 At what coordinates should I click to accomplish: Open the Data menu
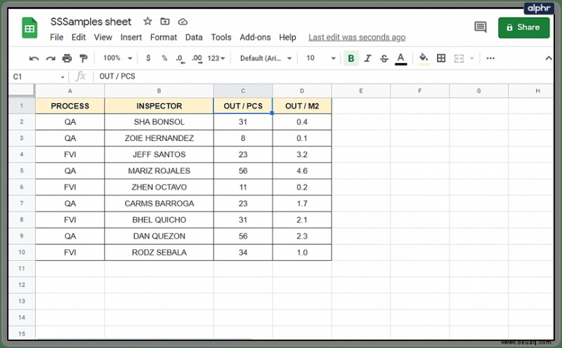tap(194, 37)
